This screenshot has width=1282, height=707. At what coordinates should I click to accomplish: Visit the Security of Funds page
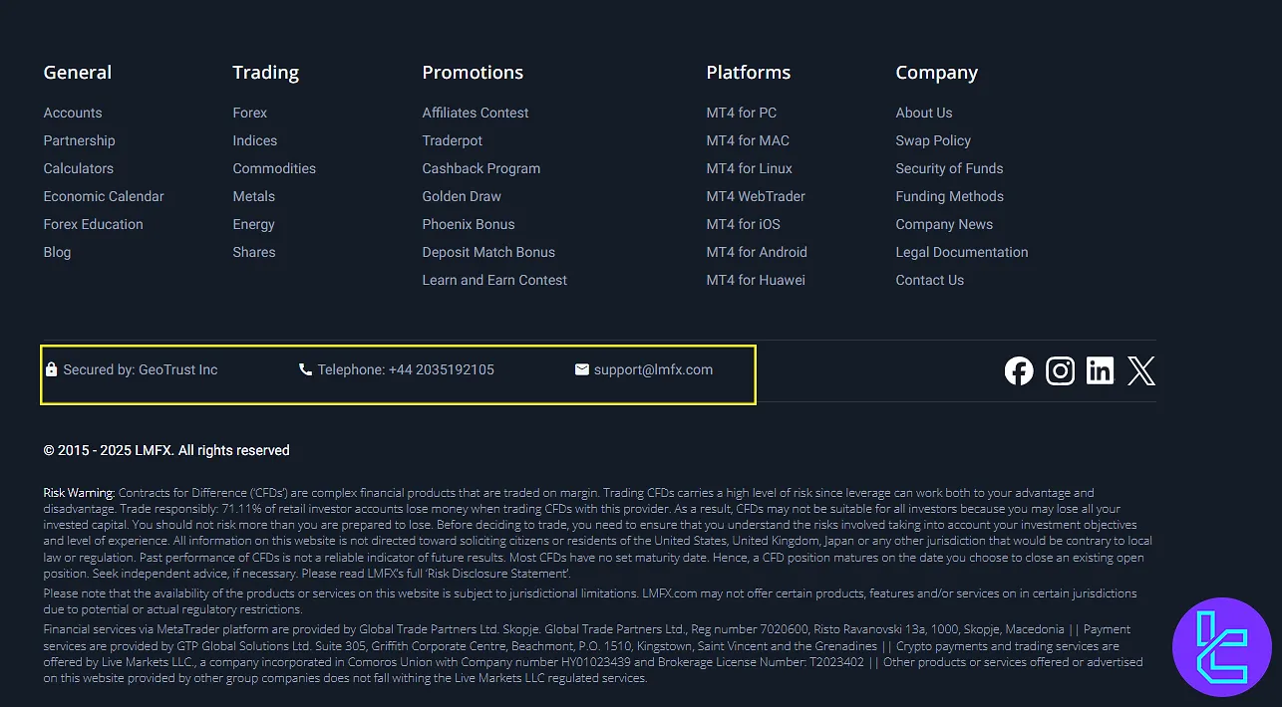tap(949, 168)
